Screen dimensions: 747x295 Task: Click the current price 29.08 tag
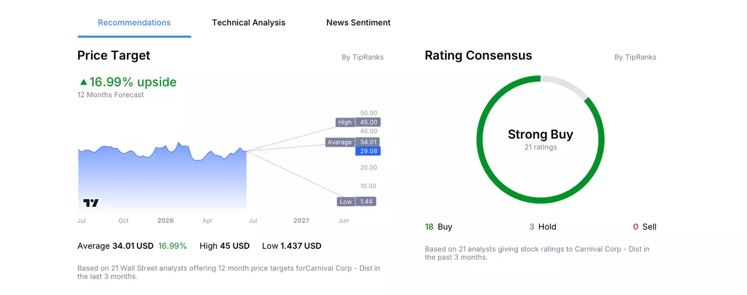tap(368, 151)
